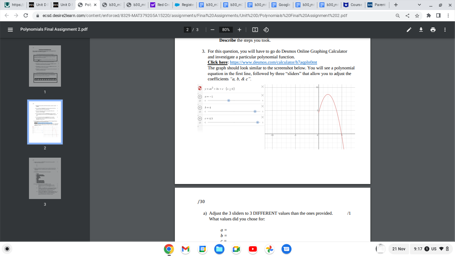455x256 pixels.
Task: Open YouTube from the shelf
Action: click(x=252, y=249)
